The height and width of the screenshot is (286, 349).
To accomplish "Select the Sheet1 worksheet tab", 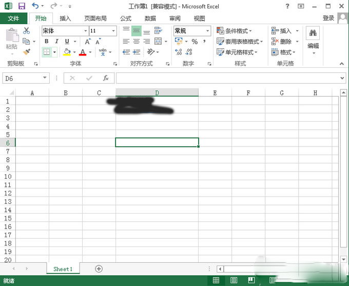I will (x=63, y=269).
